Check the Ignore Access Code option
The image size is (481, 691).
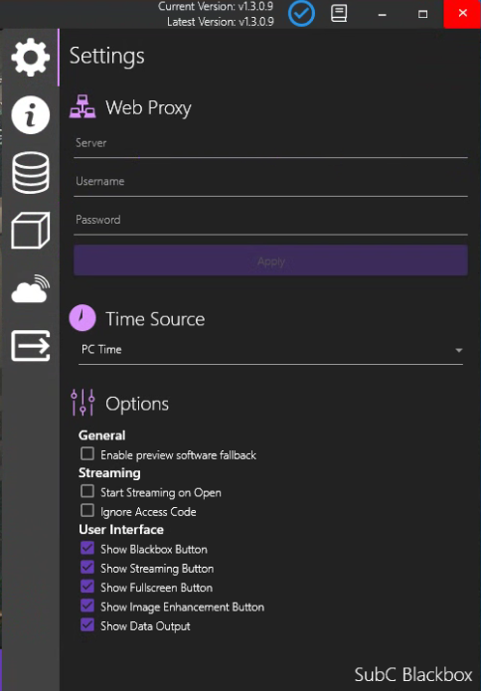87,511
